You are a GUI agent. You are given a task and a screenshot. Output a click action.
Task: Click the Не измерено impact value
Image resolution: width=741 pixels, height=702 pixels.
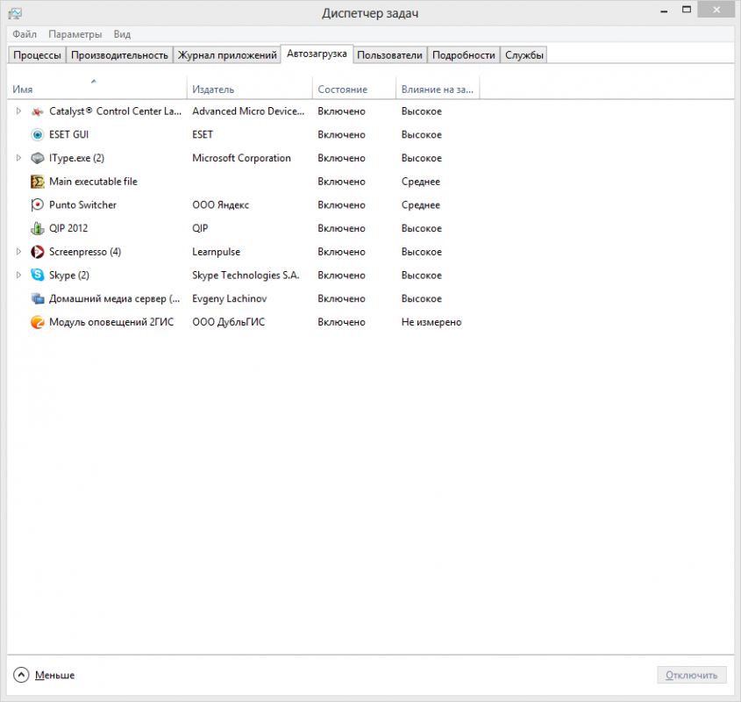pos(431,322)
